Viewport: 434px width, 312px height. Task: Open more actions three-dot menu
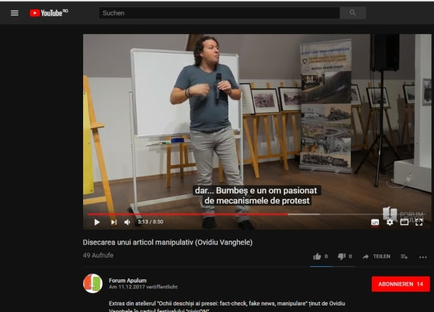pyautogui.click(x=423, y=257)
